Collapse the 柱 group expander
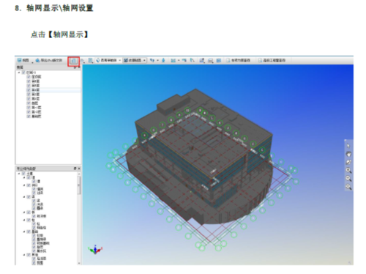This screenshot has width=366, height=274. click(x=24, y=220)
